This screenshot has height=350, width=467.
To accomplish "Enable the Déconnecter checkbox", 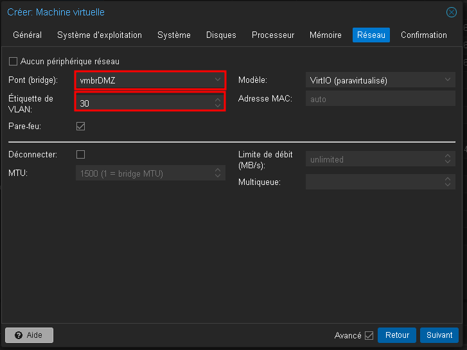I will click(x=80, y=155).
